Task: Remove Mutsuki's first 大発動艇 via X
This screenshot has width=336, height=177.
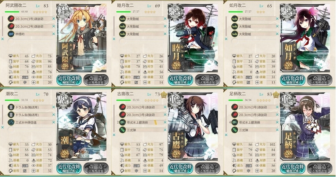Action: (x=165, y=18)
